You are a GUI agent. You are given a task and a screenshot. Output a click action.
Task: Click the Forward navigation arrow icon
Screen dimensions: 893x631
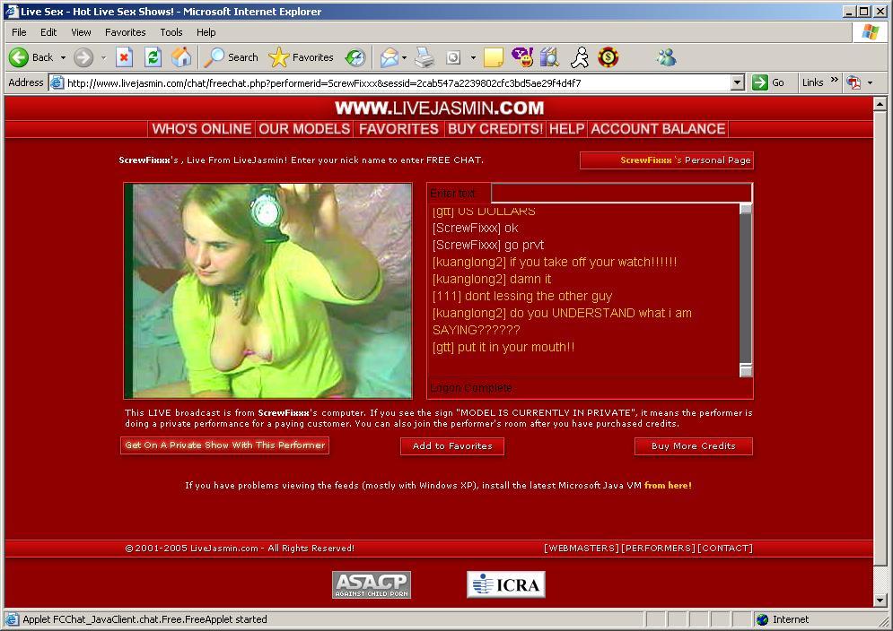(83, 57)
